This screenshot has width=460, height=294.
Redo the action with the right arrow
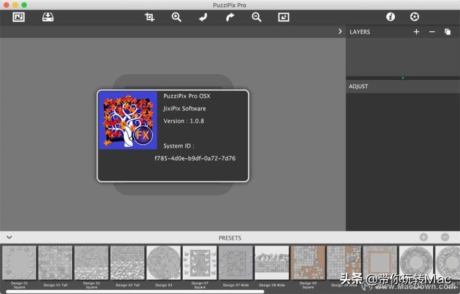(x=230, y=17)
